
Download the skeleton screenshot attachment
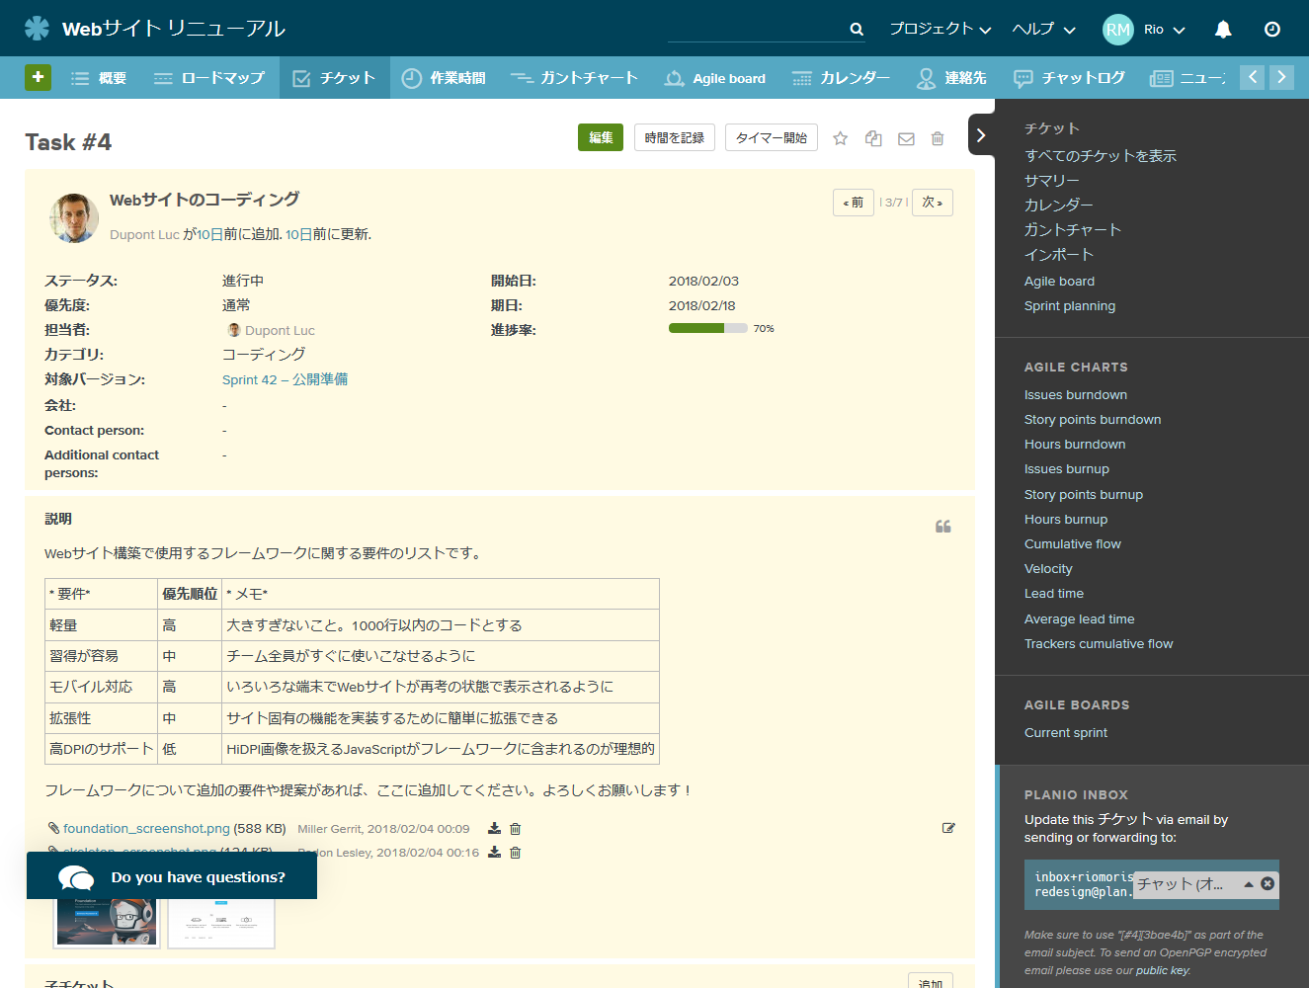494,853
